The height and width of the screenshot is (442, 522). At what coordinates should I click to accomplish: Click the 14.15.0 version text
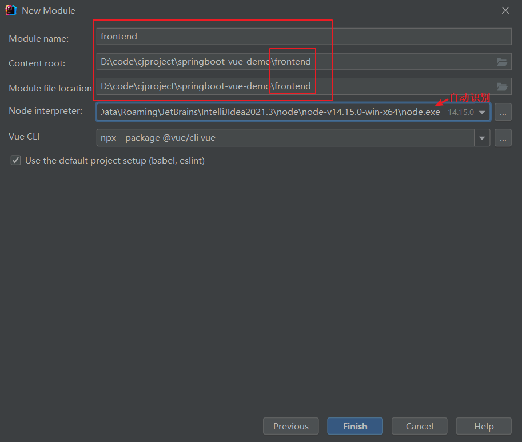[x=460, y=113]
